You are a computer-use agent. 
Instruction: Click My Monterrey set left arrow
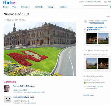pos(89,70)
